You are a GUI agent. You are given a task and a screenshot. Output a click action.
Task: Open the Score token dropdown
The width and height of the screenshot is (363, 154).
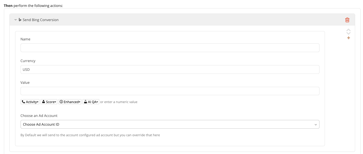49,102
